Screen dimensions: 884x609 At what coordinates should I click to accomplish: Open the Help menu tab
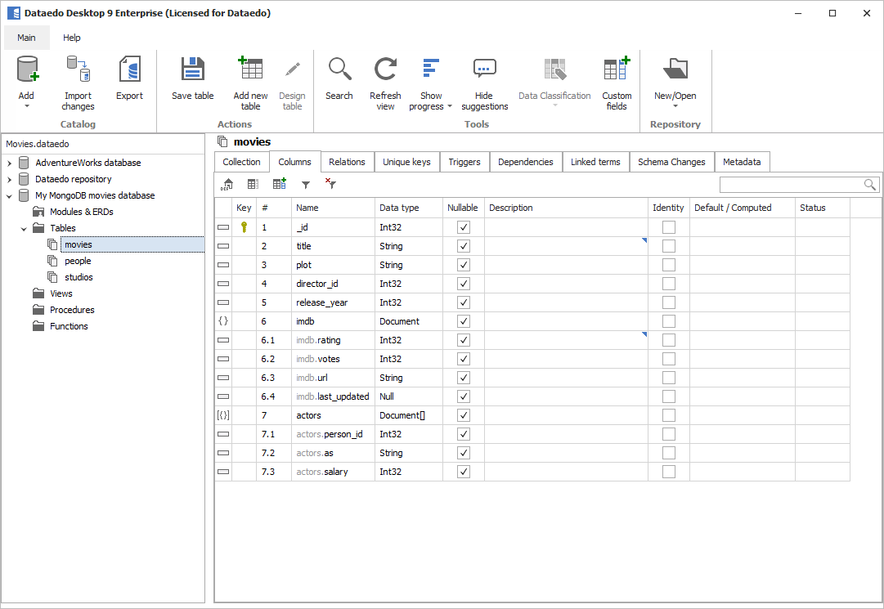tap(72, 38)
